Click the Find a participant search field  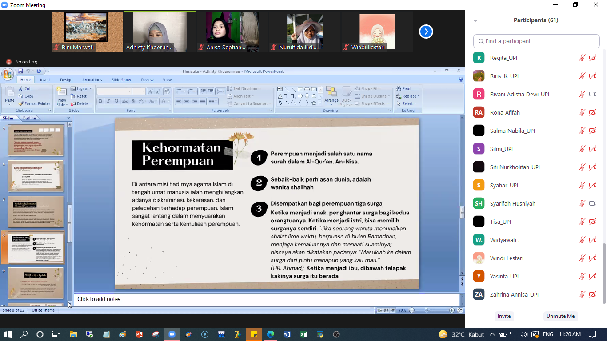(536, 41)
